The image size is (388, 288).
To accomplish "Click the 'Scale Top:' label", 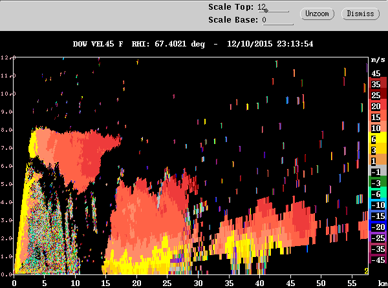I will click(231, 7).
